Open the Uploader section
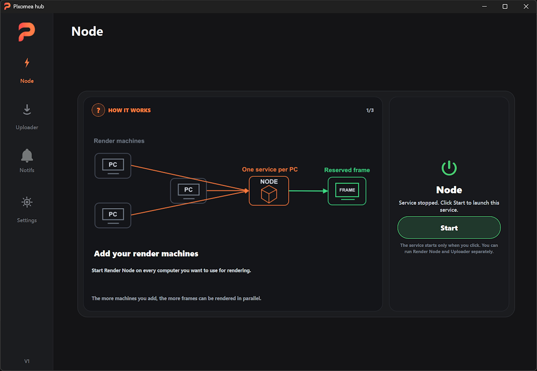The image size is (537, 371). click(27, 117)
